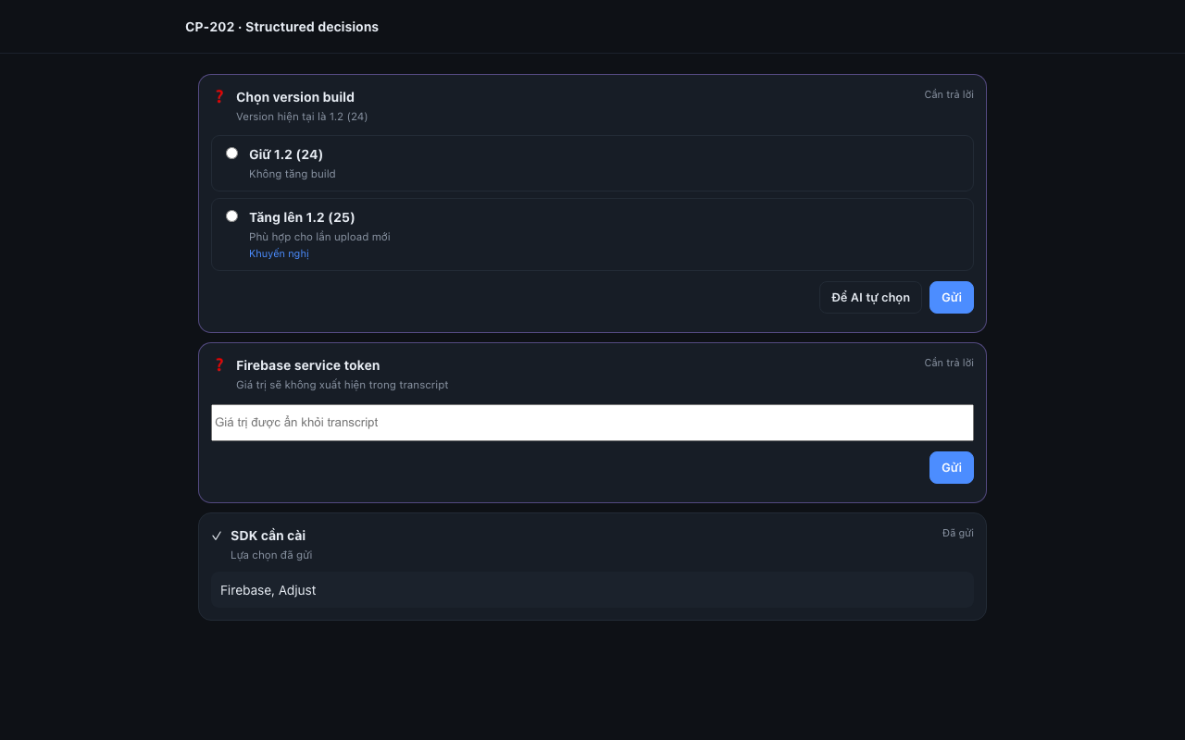Click the "Lựa chọn đã gửi" subtitle
This screenshot has width=1185, height=740.
click(271, 555)
